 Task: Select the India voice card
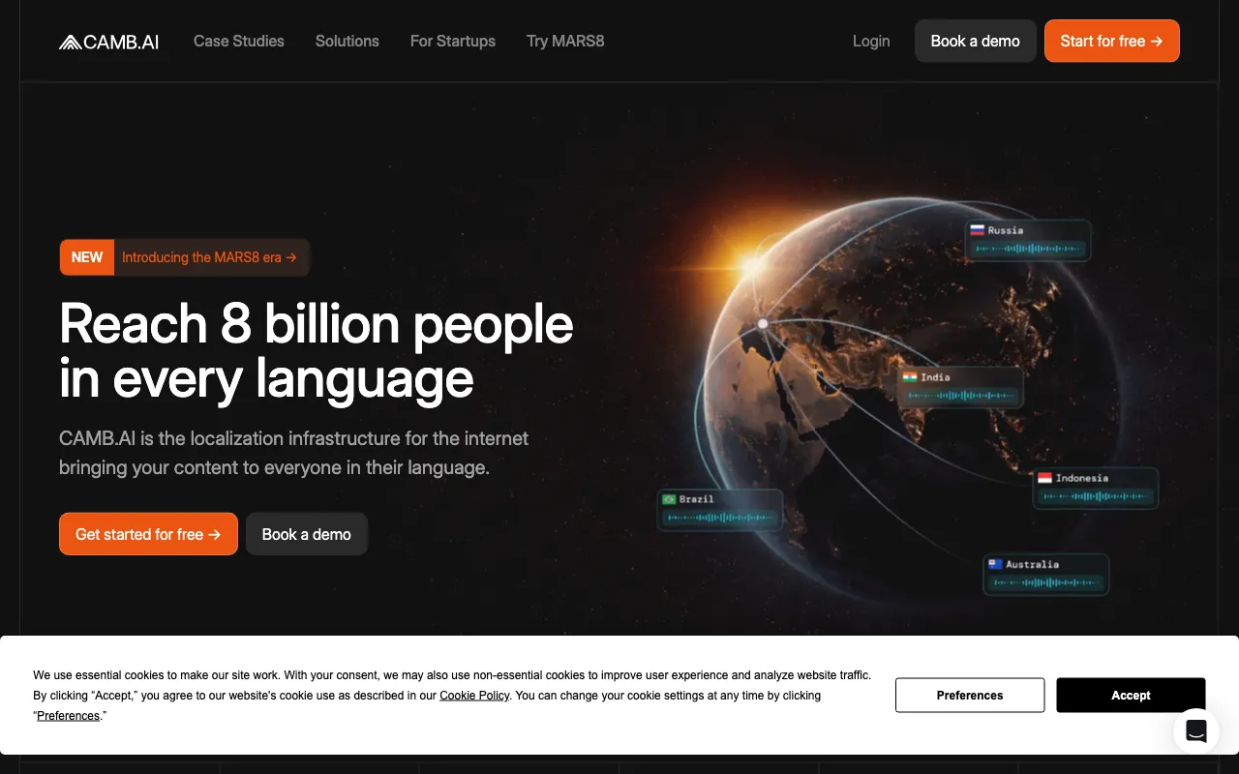tap(960, 387)
